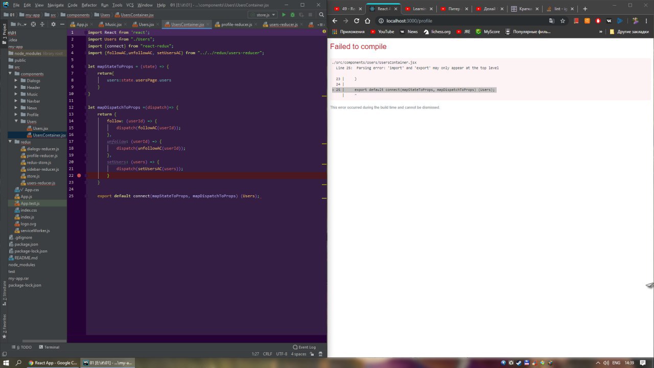Screen dimensions: 654x368
Task: Click the translate page icon in address bar
Action: [x=551, y=21]
